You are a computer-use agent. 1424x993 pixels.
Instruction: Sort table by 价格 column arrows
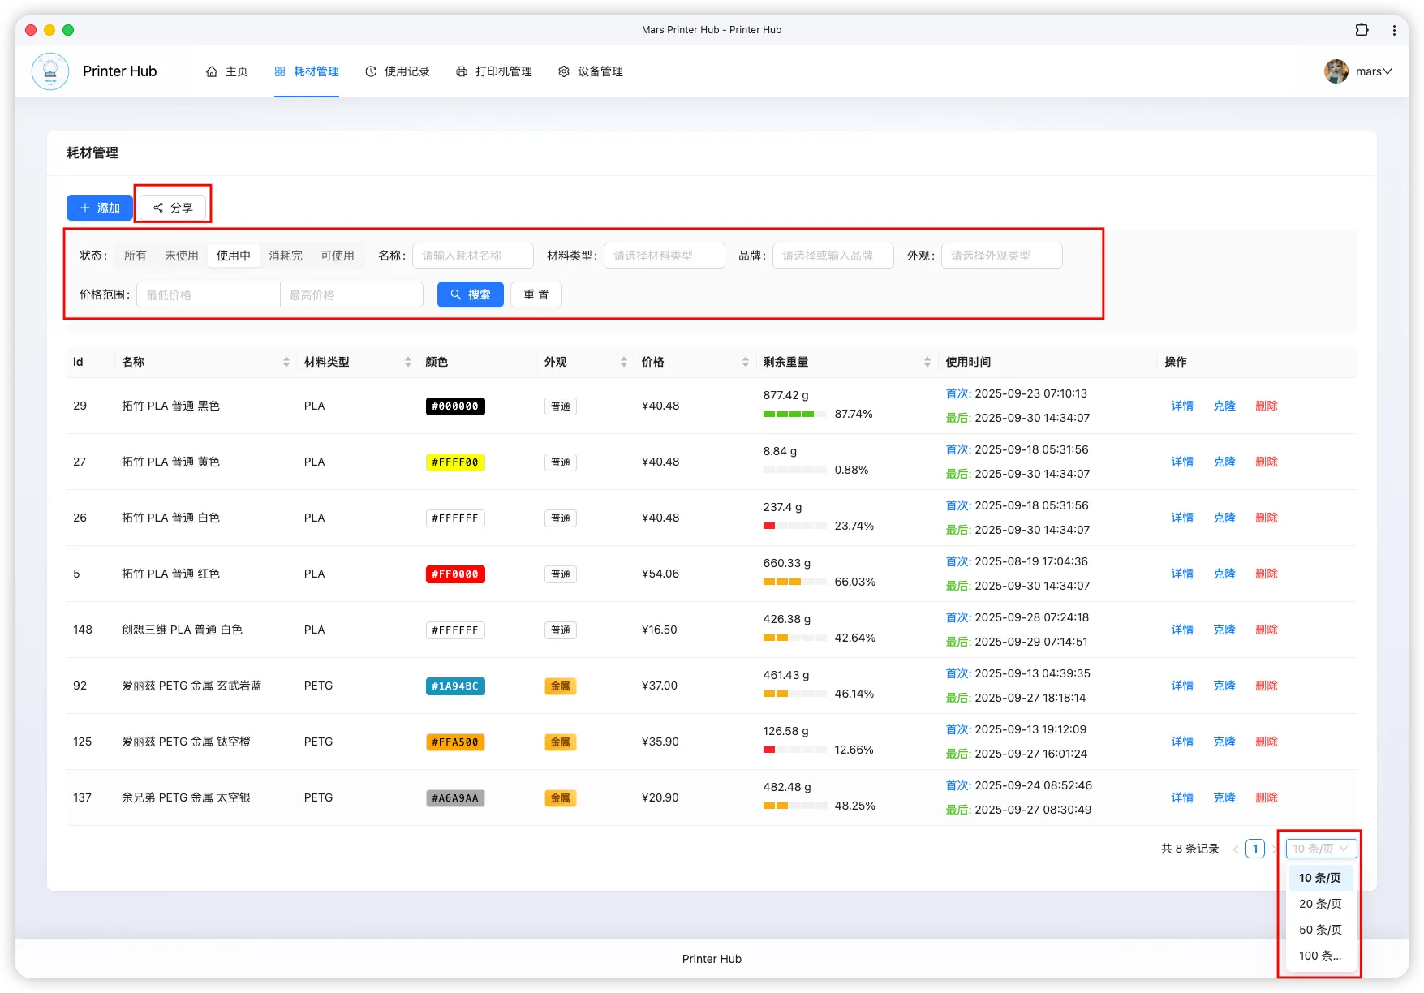pos(745,362)
